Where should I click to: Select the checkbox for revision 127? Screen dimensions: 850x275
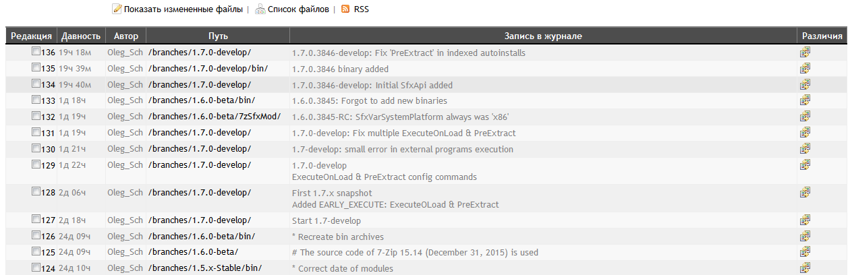36,220
